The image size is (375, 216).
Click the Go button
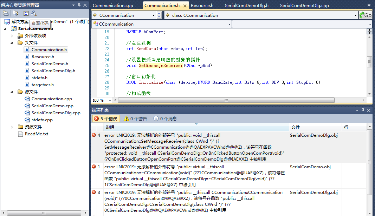pyautogui.click(x=366, y=15)
